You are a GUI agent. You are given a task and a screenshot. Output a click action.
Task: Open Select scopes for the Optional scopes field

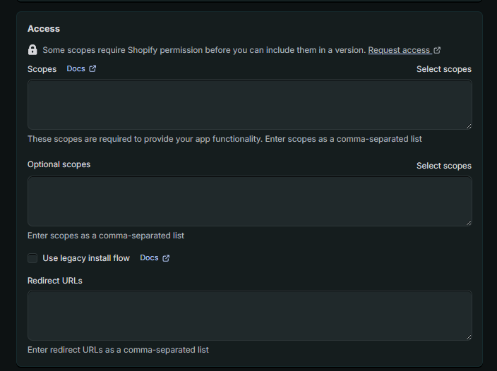[443, 166]
